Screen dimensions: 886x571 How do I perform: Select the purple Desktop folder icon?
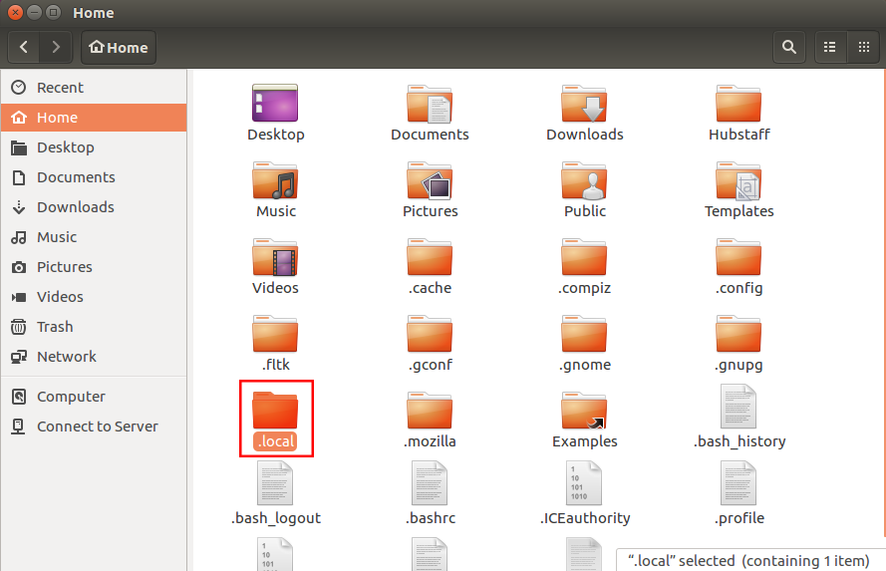275,104
